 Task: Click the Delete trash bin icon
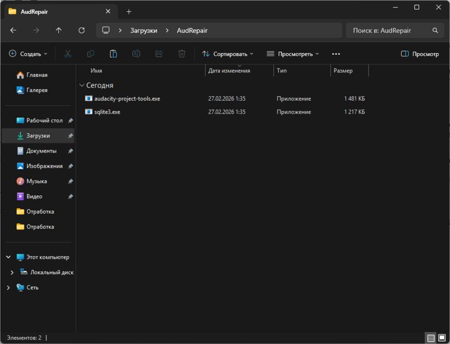tap(182, 54)
